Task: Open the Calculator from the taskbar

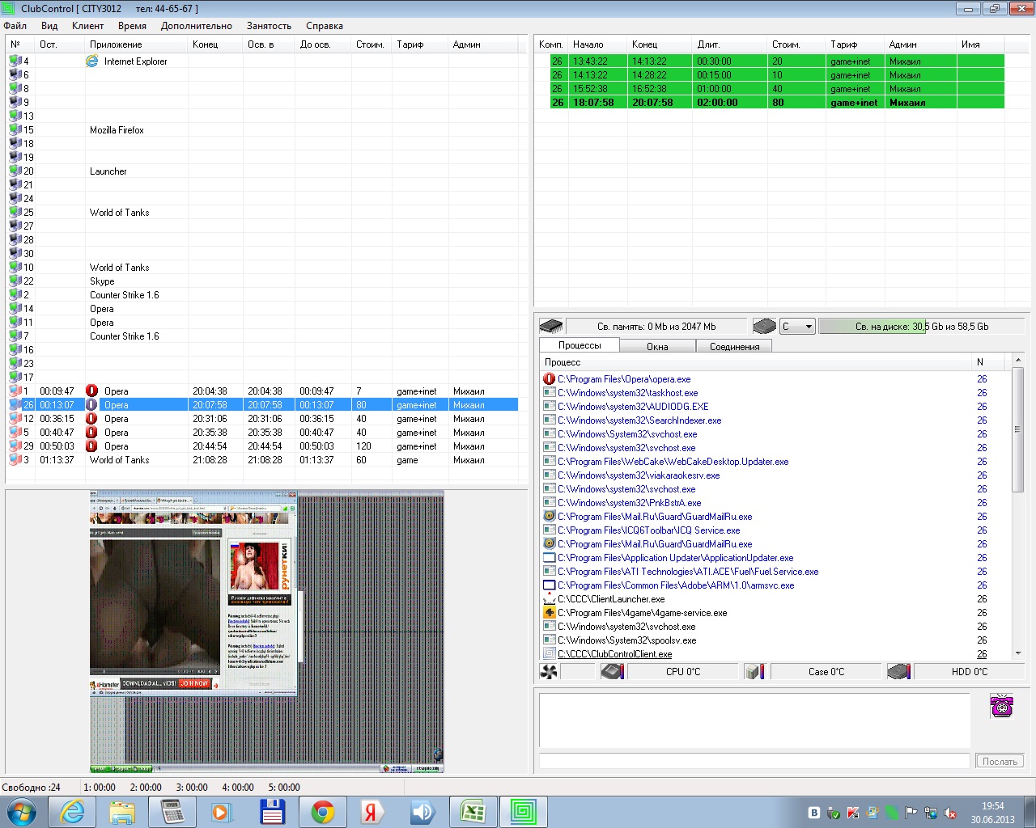Action: point(172,812)
